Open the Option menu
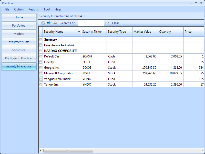This screenshot has height=154, width=205. [19, 9]
